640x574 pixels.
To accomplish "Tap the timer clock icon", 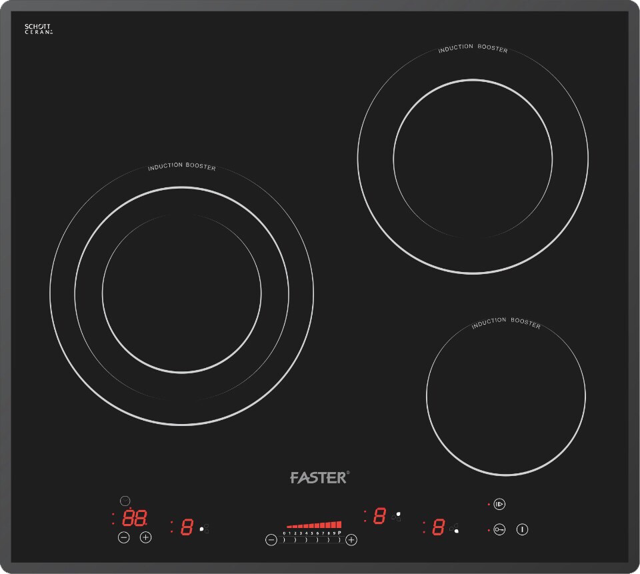I will click(125, 501).
